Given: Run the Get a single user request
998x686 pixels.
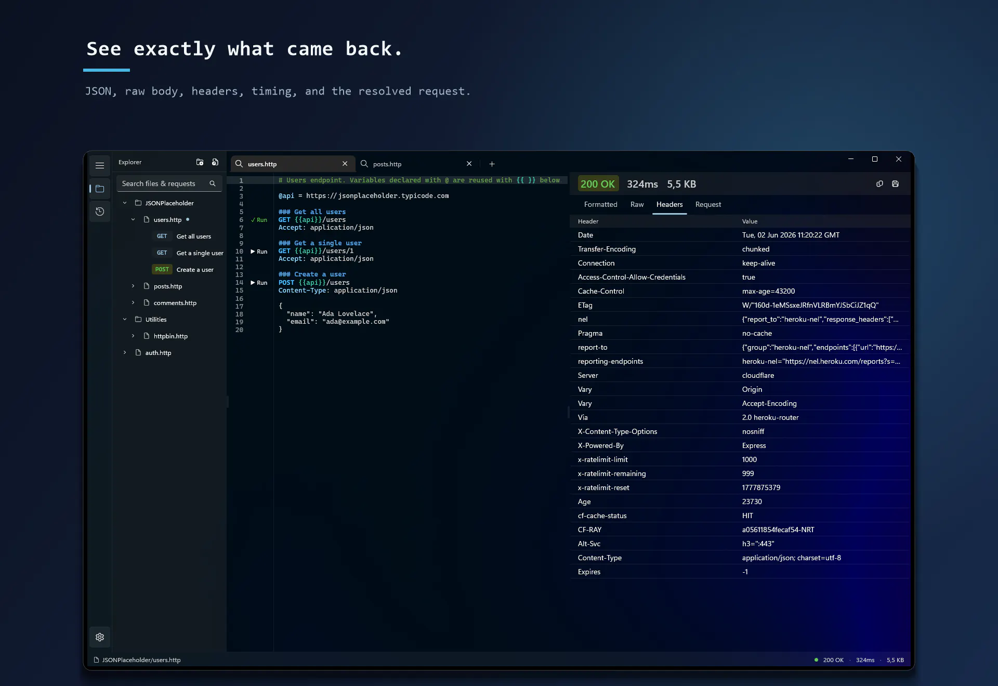Looking at the screenshot, I should tap(259, 252).
